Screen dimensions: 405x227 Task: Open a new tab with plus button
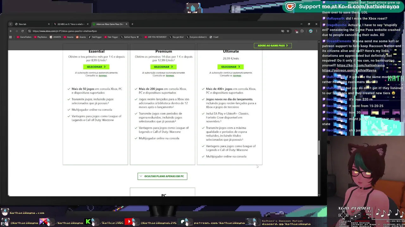coord(132,24)
